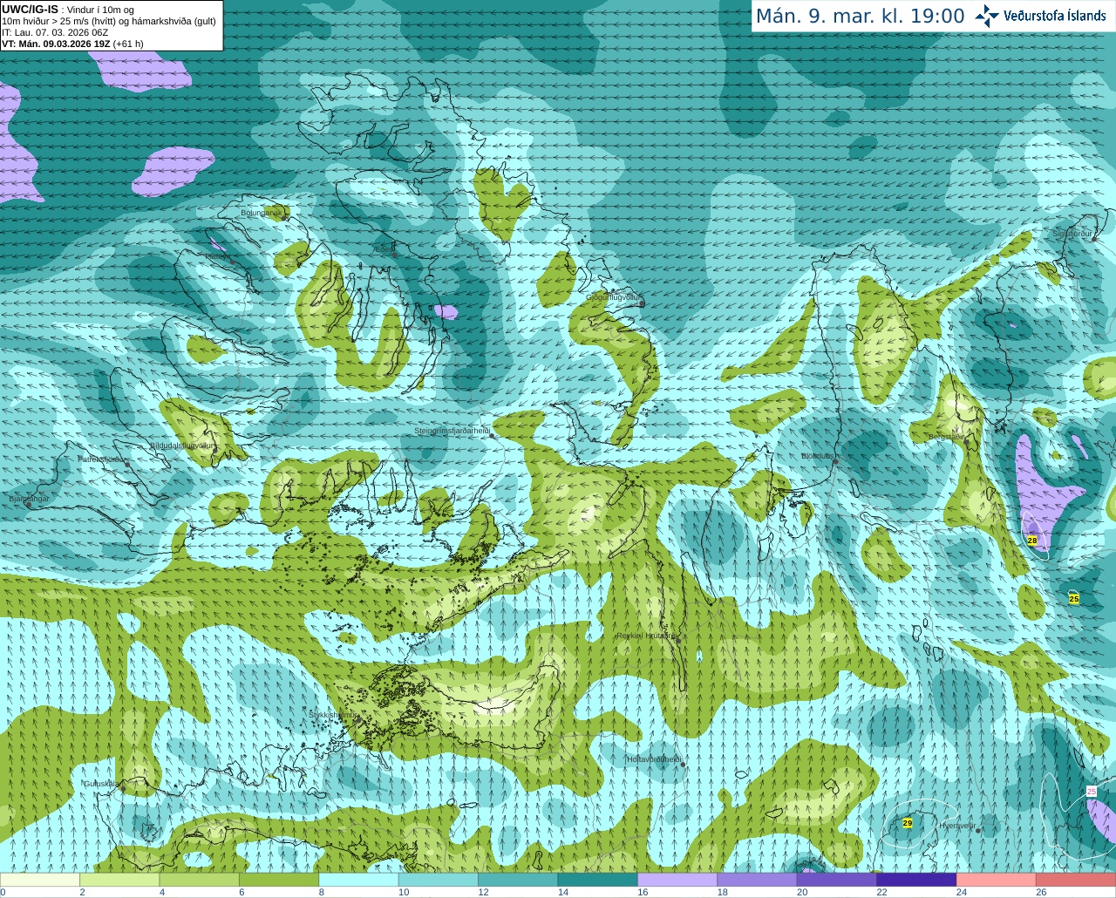The width and height of the screenshot is (1116, 898).
Task: Pick the 20–22 m/s violet legend swatch
Action: pyautogui.click(x=836, y=880)
